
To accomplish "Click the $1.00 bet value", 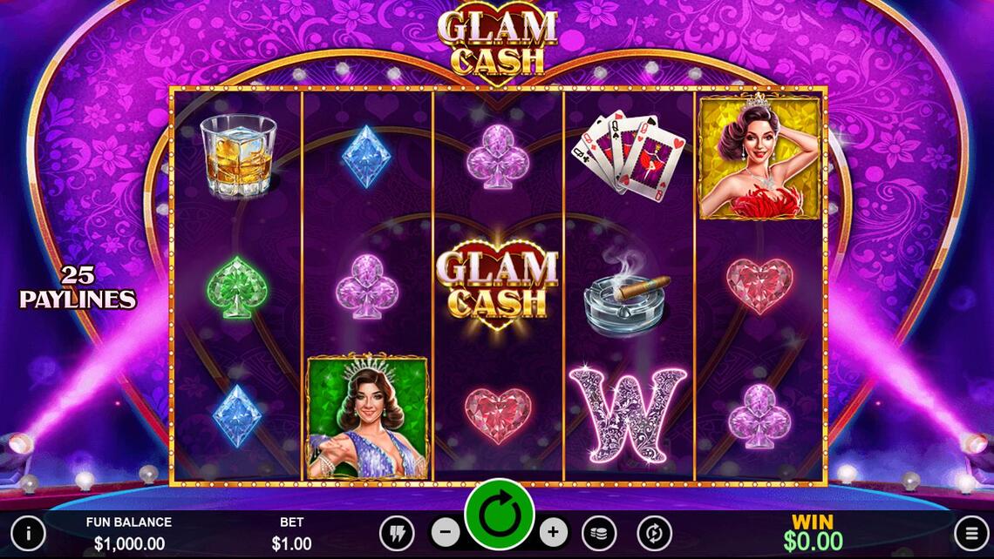I will pyautogui.click(x=291, y=543).
